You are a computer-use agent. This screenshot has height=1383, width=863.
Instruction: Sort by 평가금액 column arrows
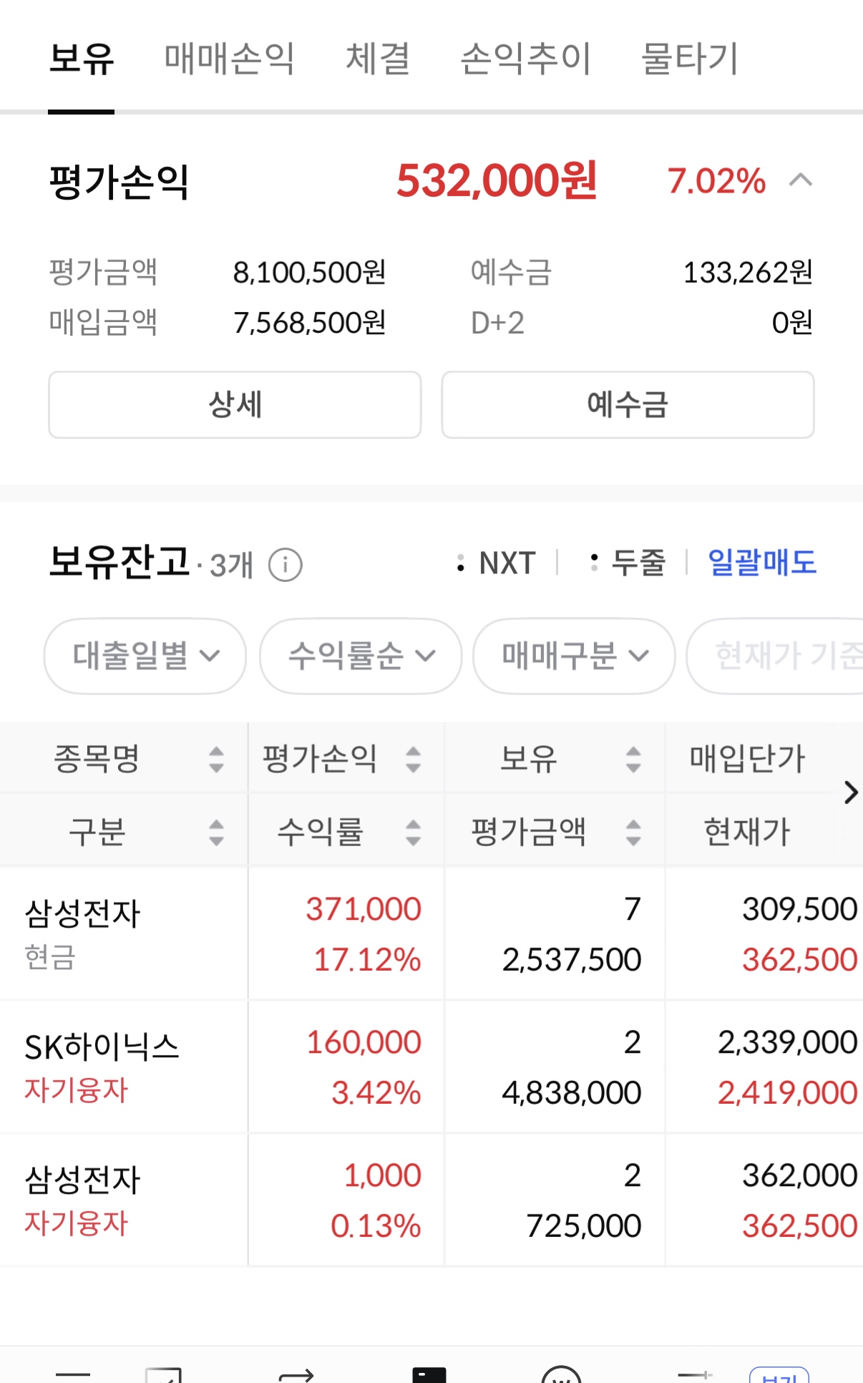pos(633,833)
